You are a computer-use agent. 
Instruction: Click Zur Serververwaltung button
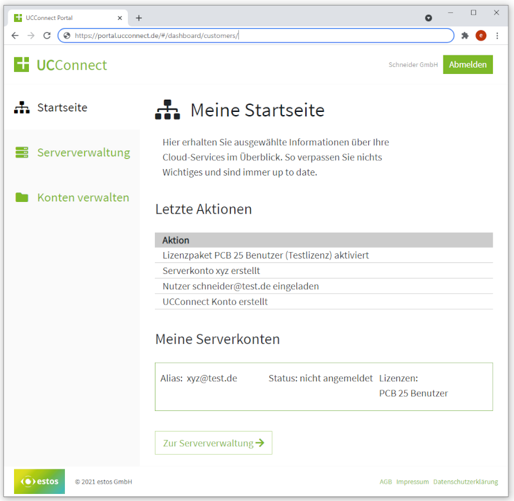point(213,443)
